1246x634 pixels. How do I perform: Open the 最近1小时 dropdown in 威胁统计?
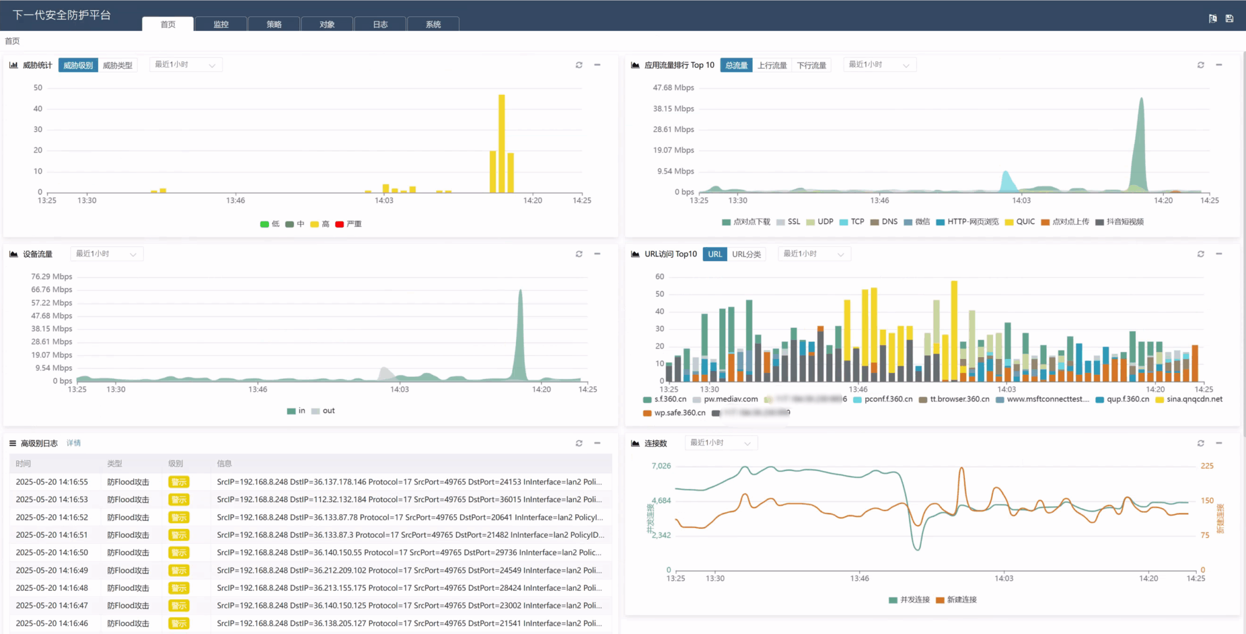pyautogui.click(x=186, y=64)
